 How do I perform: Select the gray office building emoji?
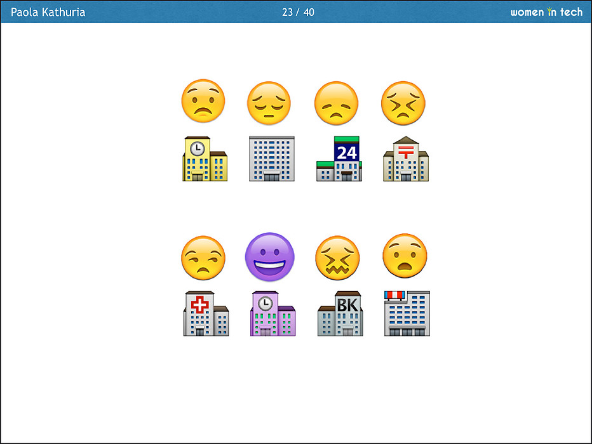click(x=272, y=159)
